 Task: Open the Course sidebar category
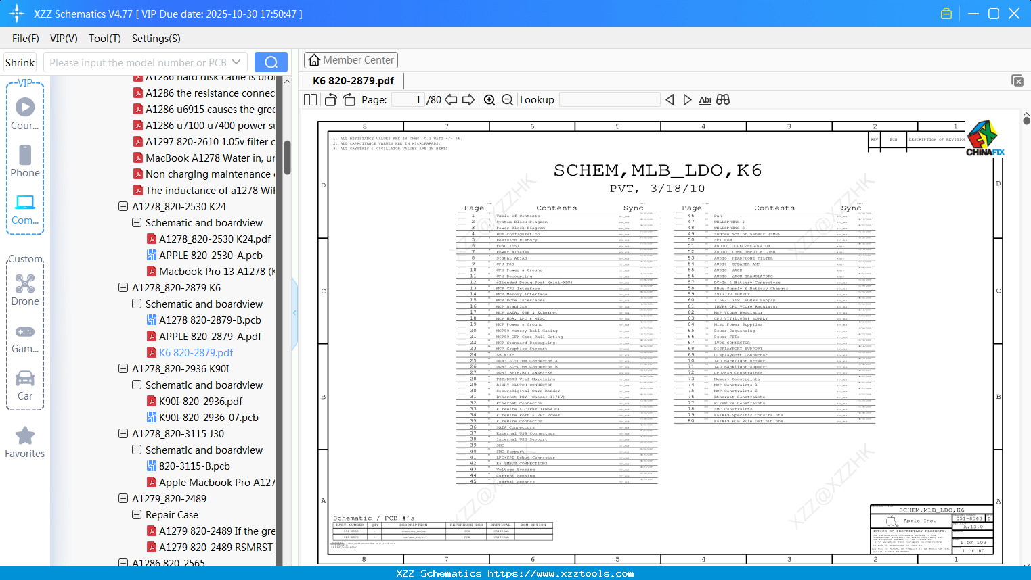[x=25, y=114]
